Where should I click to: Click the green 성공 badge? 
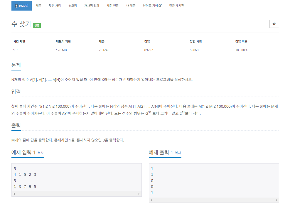pyautogui.click(x=37, y=26)
